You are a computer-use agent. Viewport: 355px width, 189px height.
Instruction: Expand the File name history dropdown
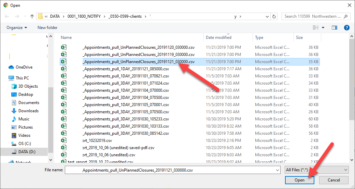click(277, 170)
